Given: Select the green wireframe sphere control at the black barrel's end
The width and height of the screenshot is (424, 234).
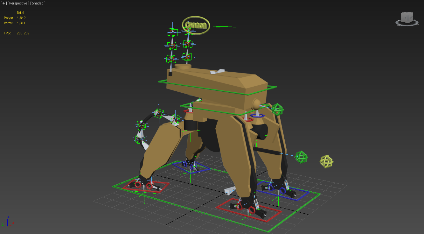Looking at the screenshot, I should click(301, 157).
